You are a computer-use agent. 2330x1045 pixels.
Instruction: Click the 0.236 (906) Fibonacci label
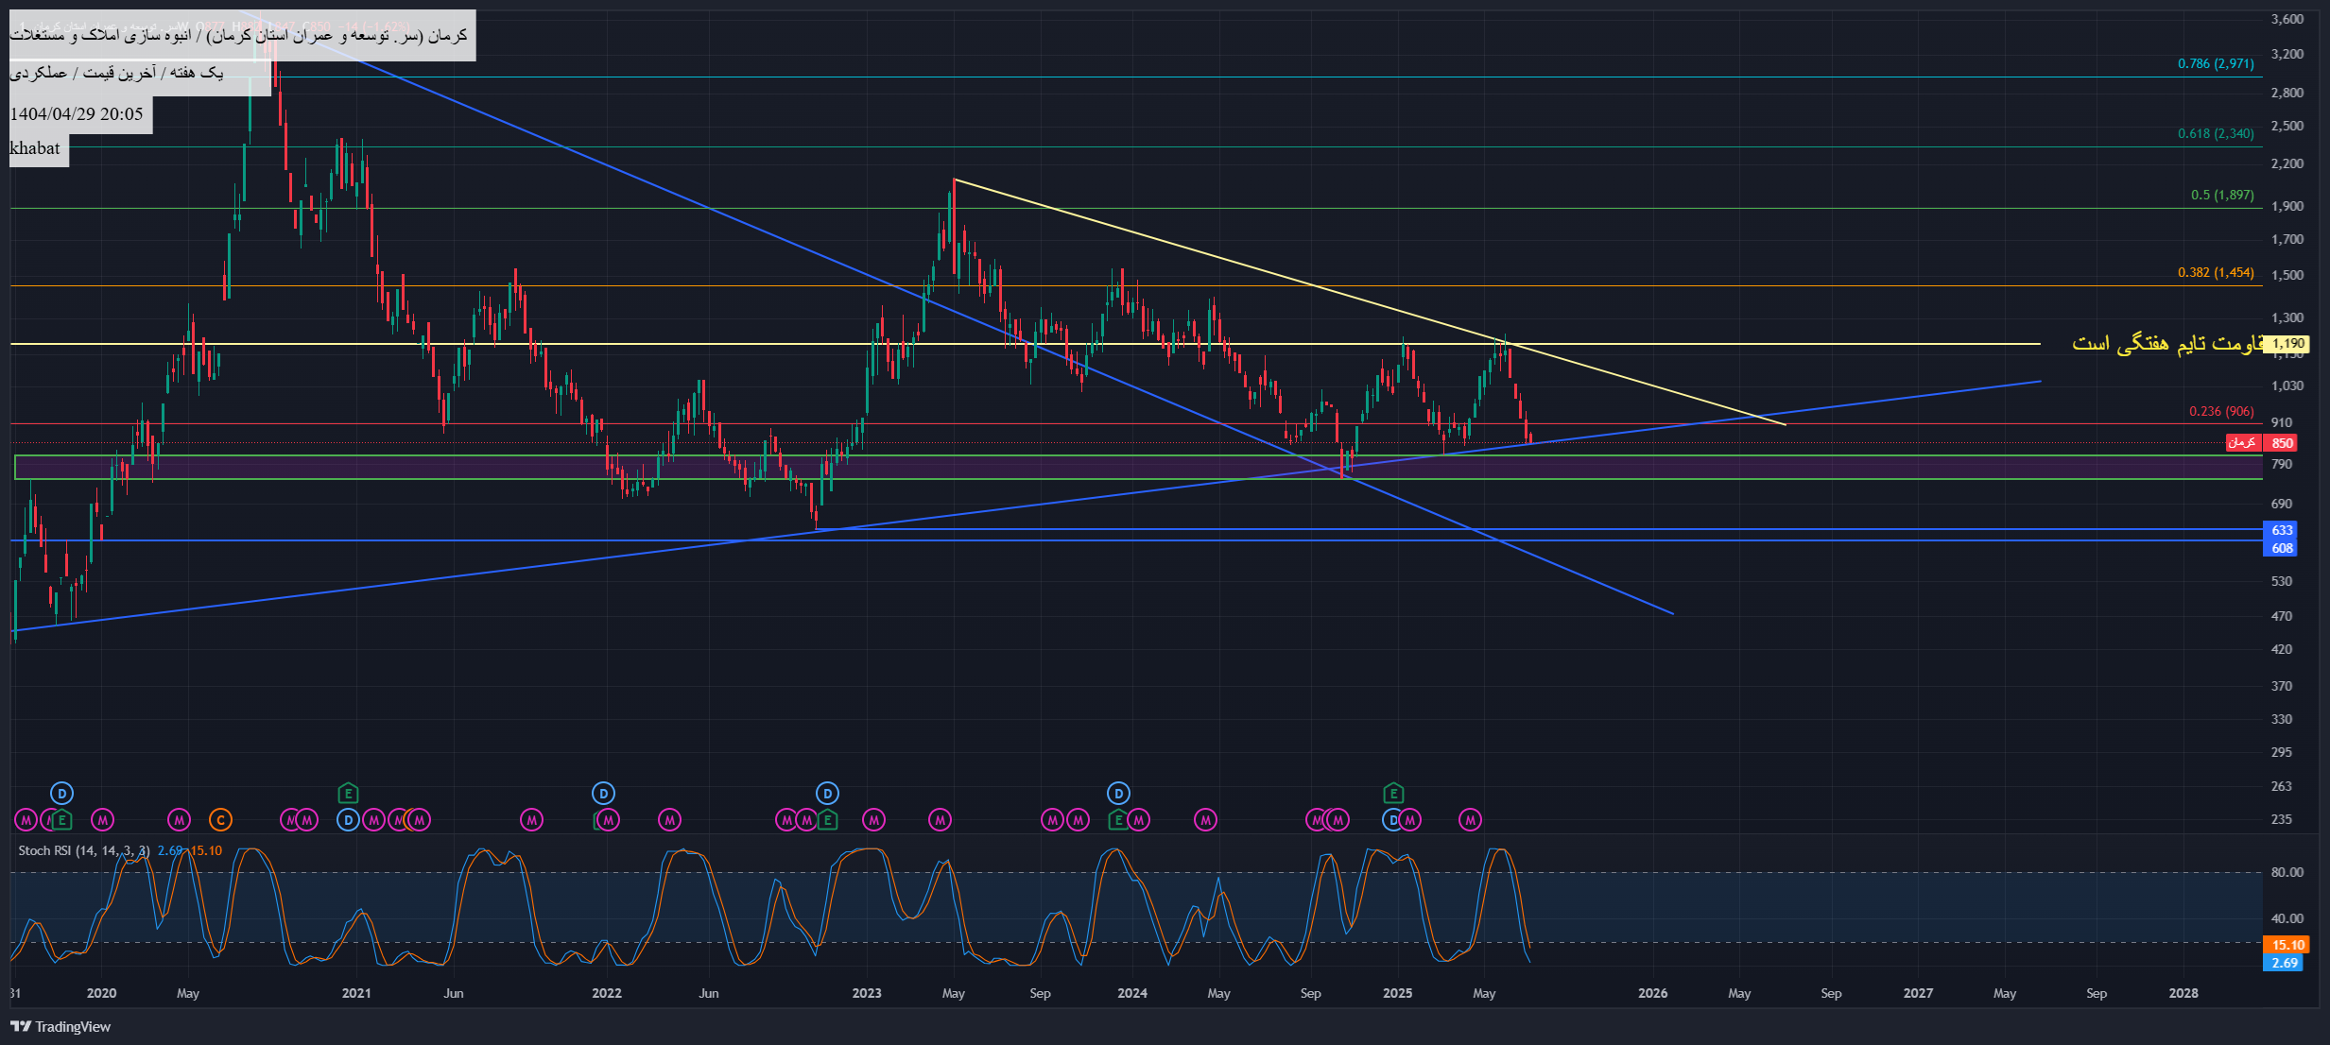[x=2221, y=411]
